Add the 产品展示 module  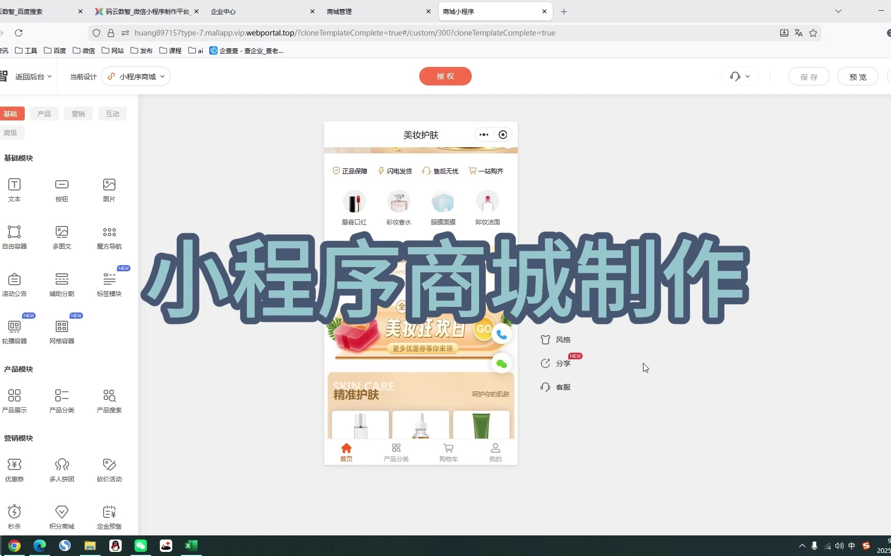coord(14,401)
